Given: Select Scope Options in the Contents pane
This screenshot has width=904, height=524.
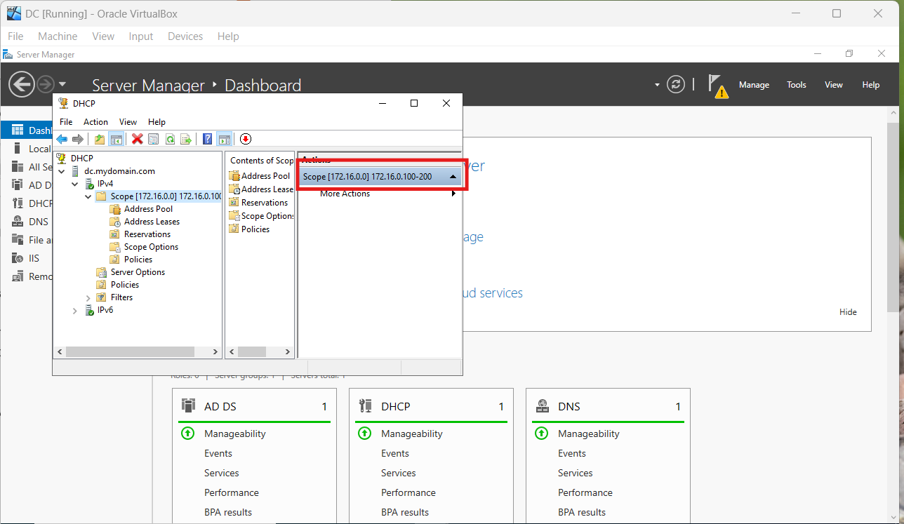Looking at the screenshot, I should pos(261,216).
